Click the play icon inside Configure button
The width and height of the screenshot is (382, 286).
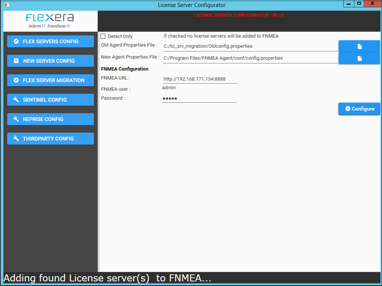click(x=348, y=109)
